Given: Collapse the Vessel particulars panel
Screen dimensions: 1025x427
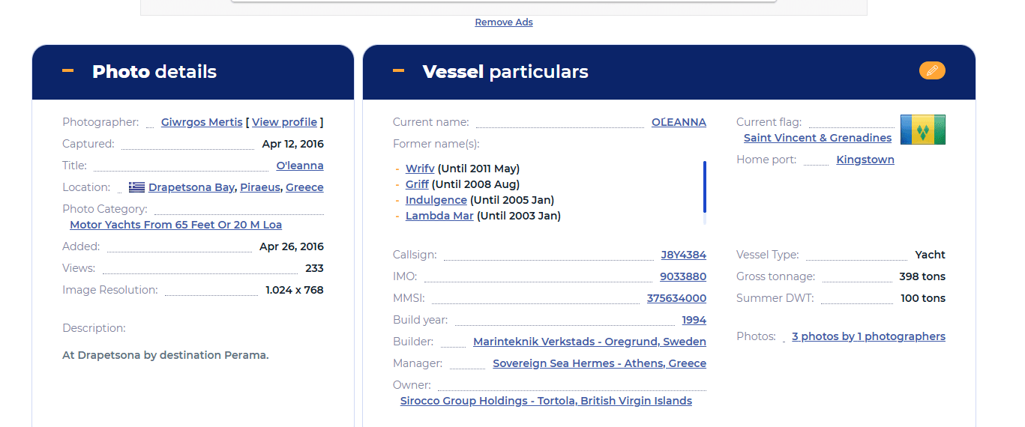Looking at the screenshot, I should (x=399, y=71).
